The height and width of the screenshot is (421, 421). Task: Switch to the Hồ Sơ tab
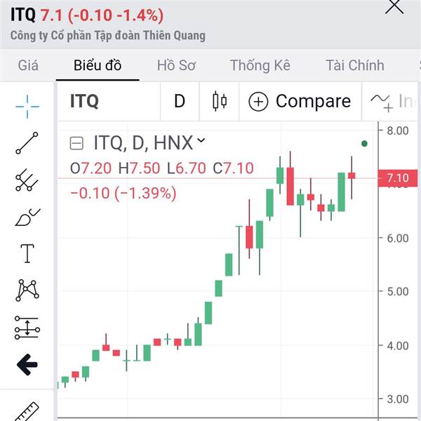(176, 65)
